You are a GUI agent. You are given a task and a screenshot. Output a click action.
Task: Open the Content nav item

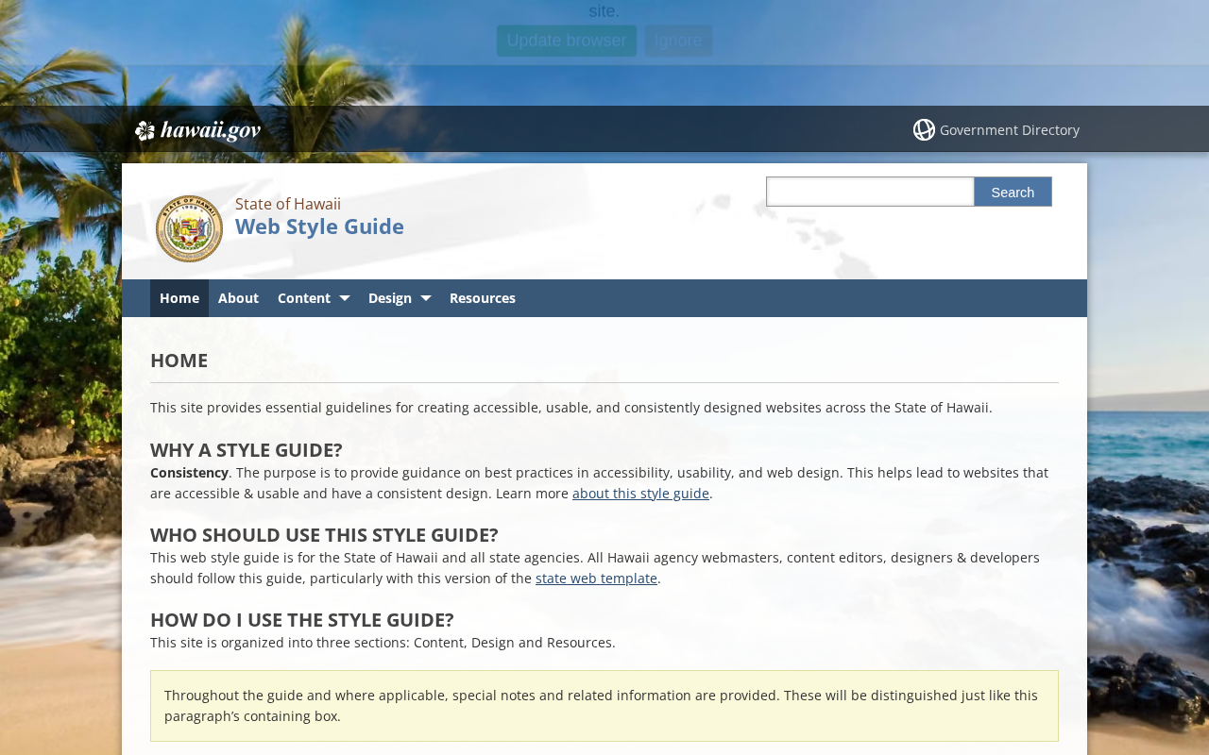coord(304,298)
